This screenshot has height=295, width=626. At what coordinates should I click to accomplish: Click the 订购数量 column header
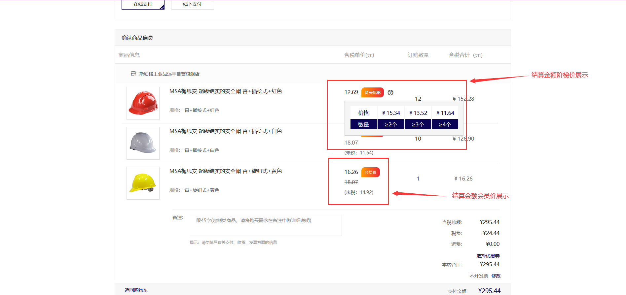(418, 55)
